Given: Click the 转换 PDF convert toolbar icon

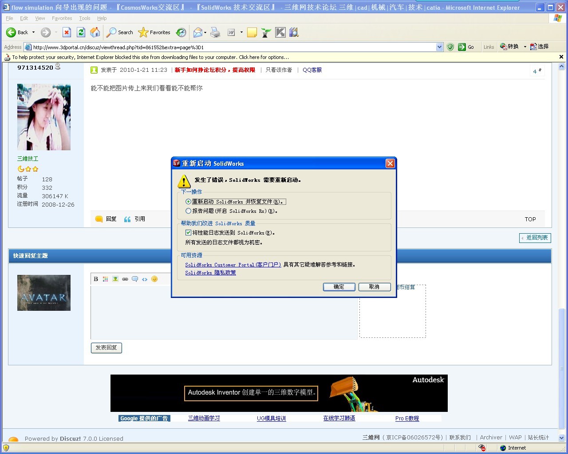Looking at the screenshot, I should click(x=509, y=47).
